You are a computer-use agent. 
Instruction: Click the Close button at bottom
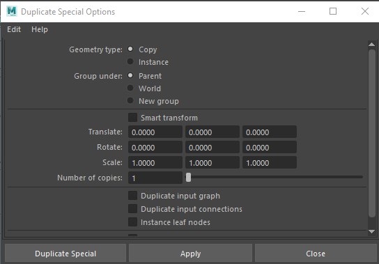click(316, 254)
